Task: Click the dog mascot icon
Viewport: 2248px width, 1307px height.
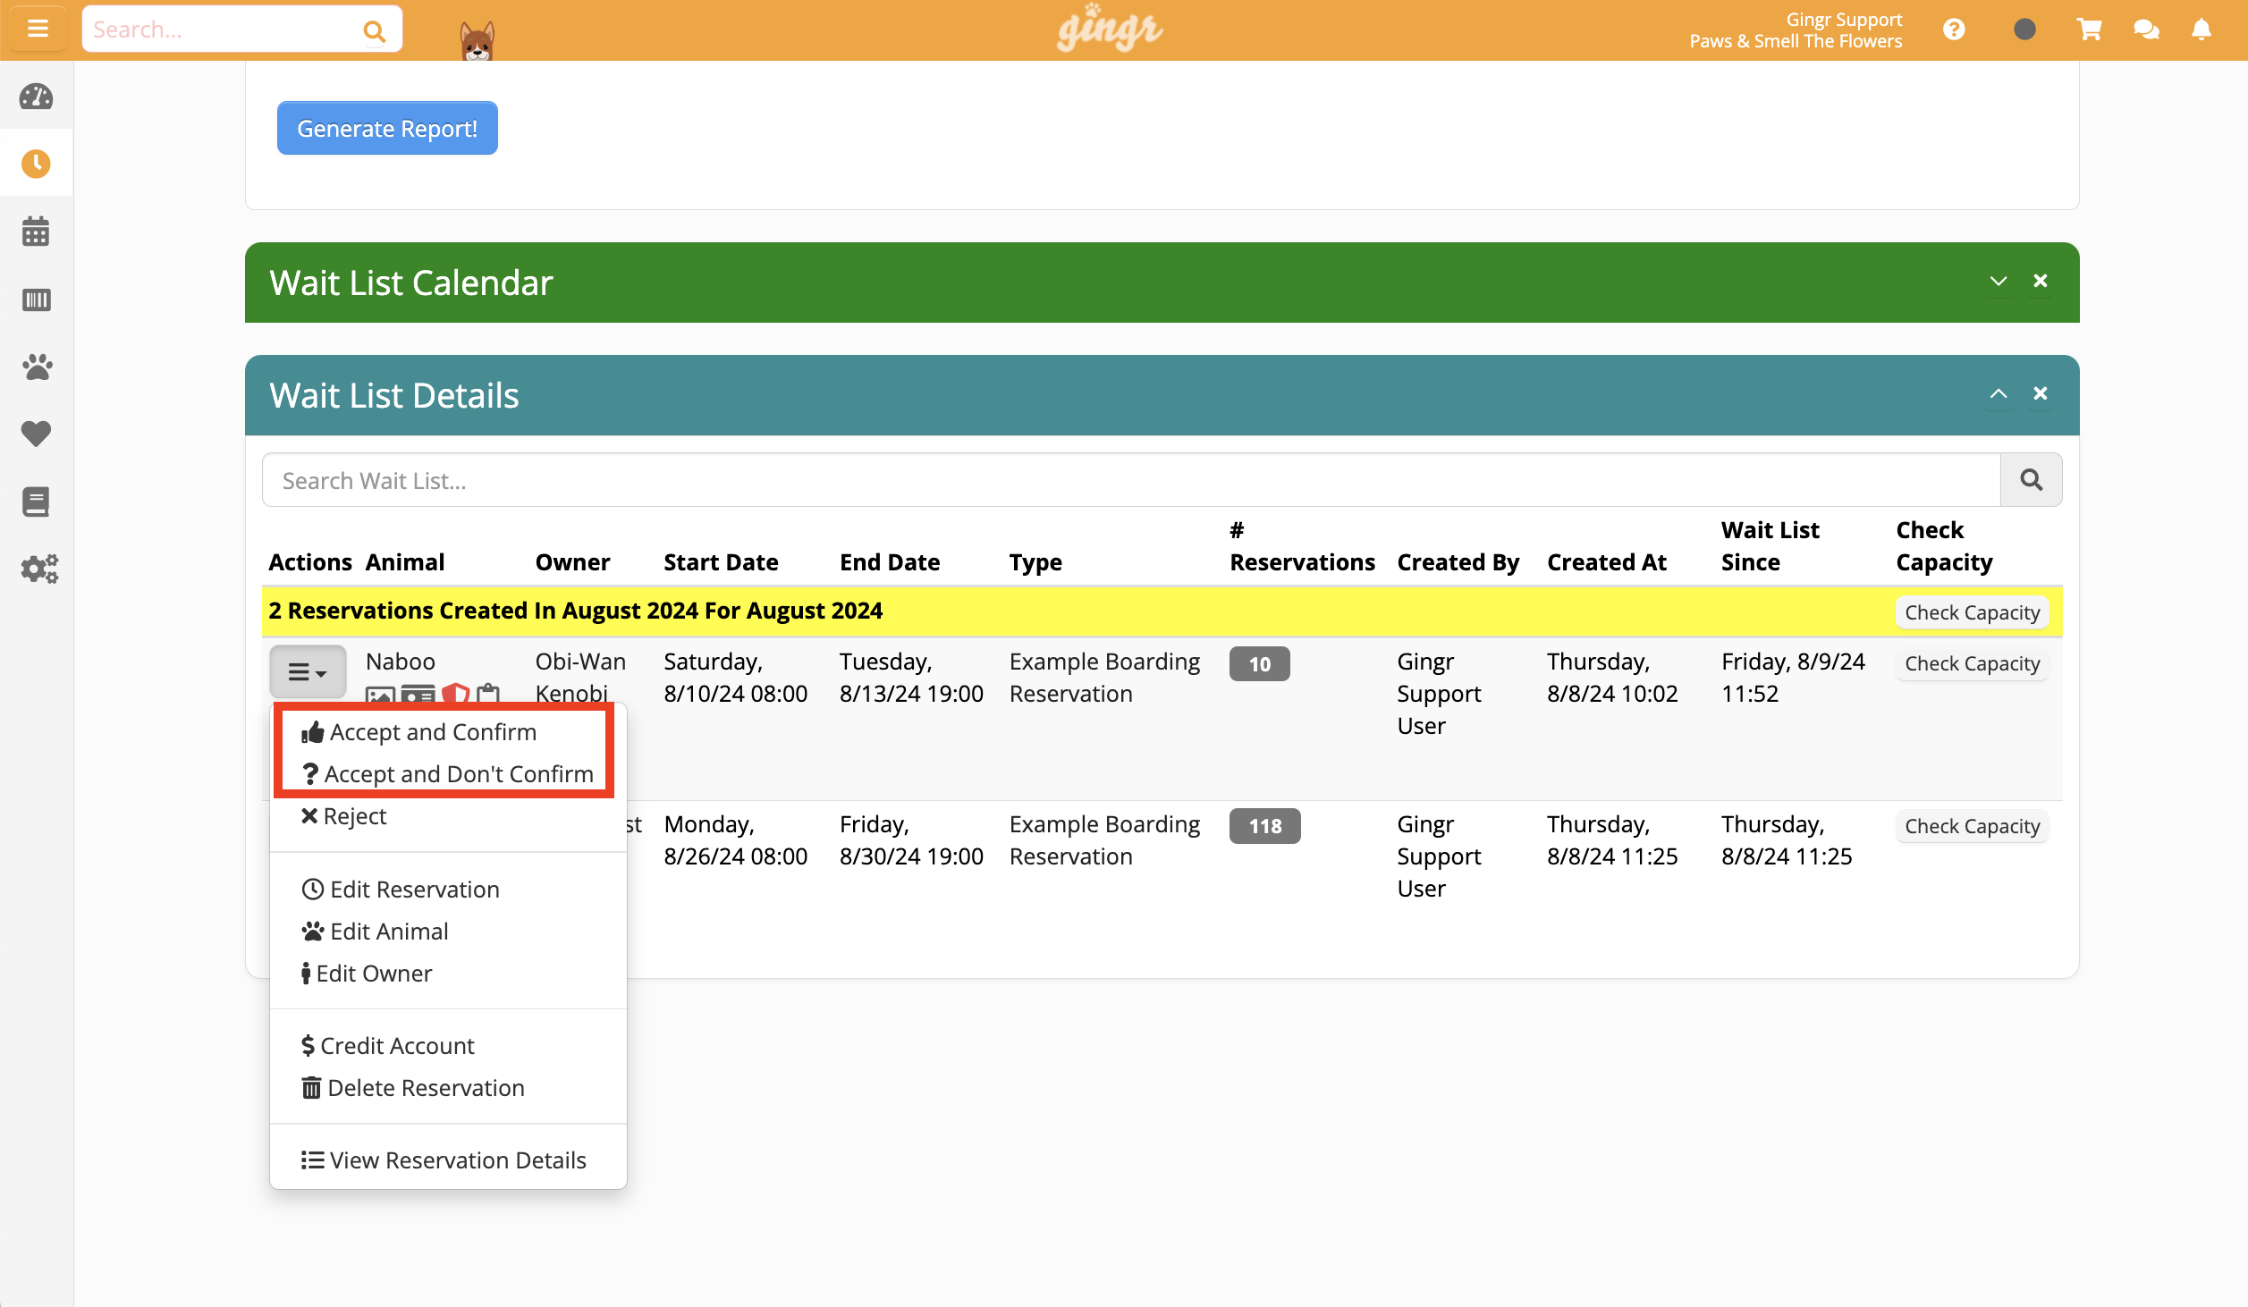Action: click(x=477, y=40)
